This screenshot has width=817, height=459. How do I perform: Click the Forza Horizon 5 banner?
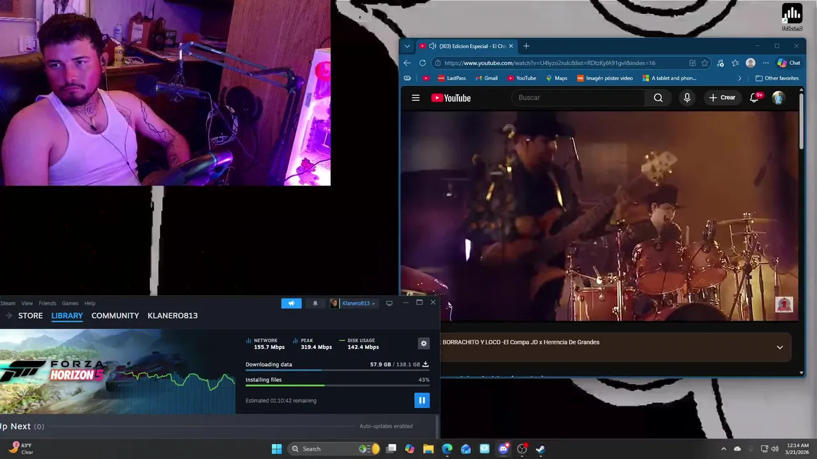[x=117, y=371]
